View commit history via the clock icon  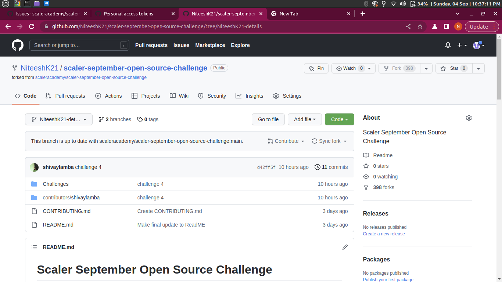(318, 167)
